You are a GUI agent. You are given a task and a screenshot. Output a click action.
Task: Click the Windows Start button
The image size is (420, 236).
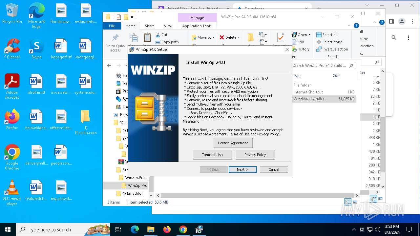pos(8,229)
